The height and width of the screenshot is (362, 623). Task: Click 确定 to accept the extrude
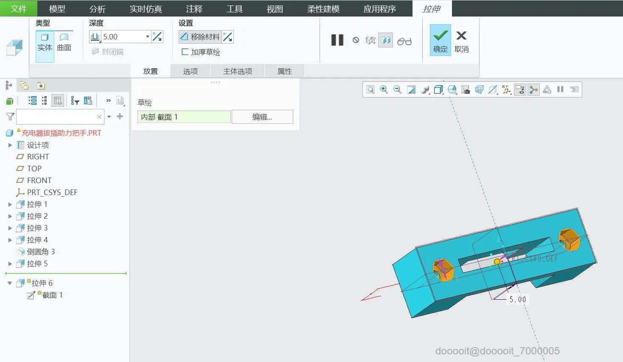[440, 40]
